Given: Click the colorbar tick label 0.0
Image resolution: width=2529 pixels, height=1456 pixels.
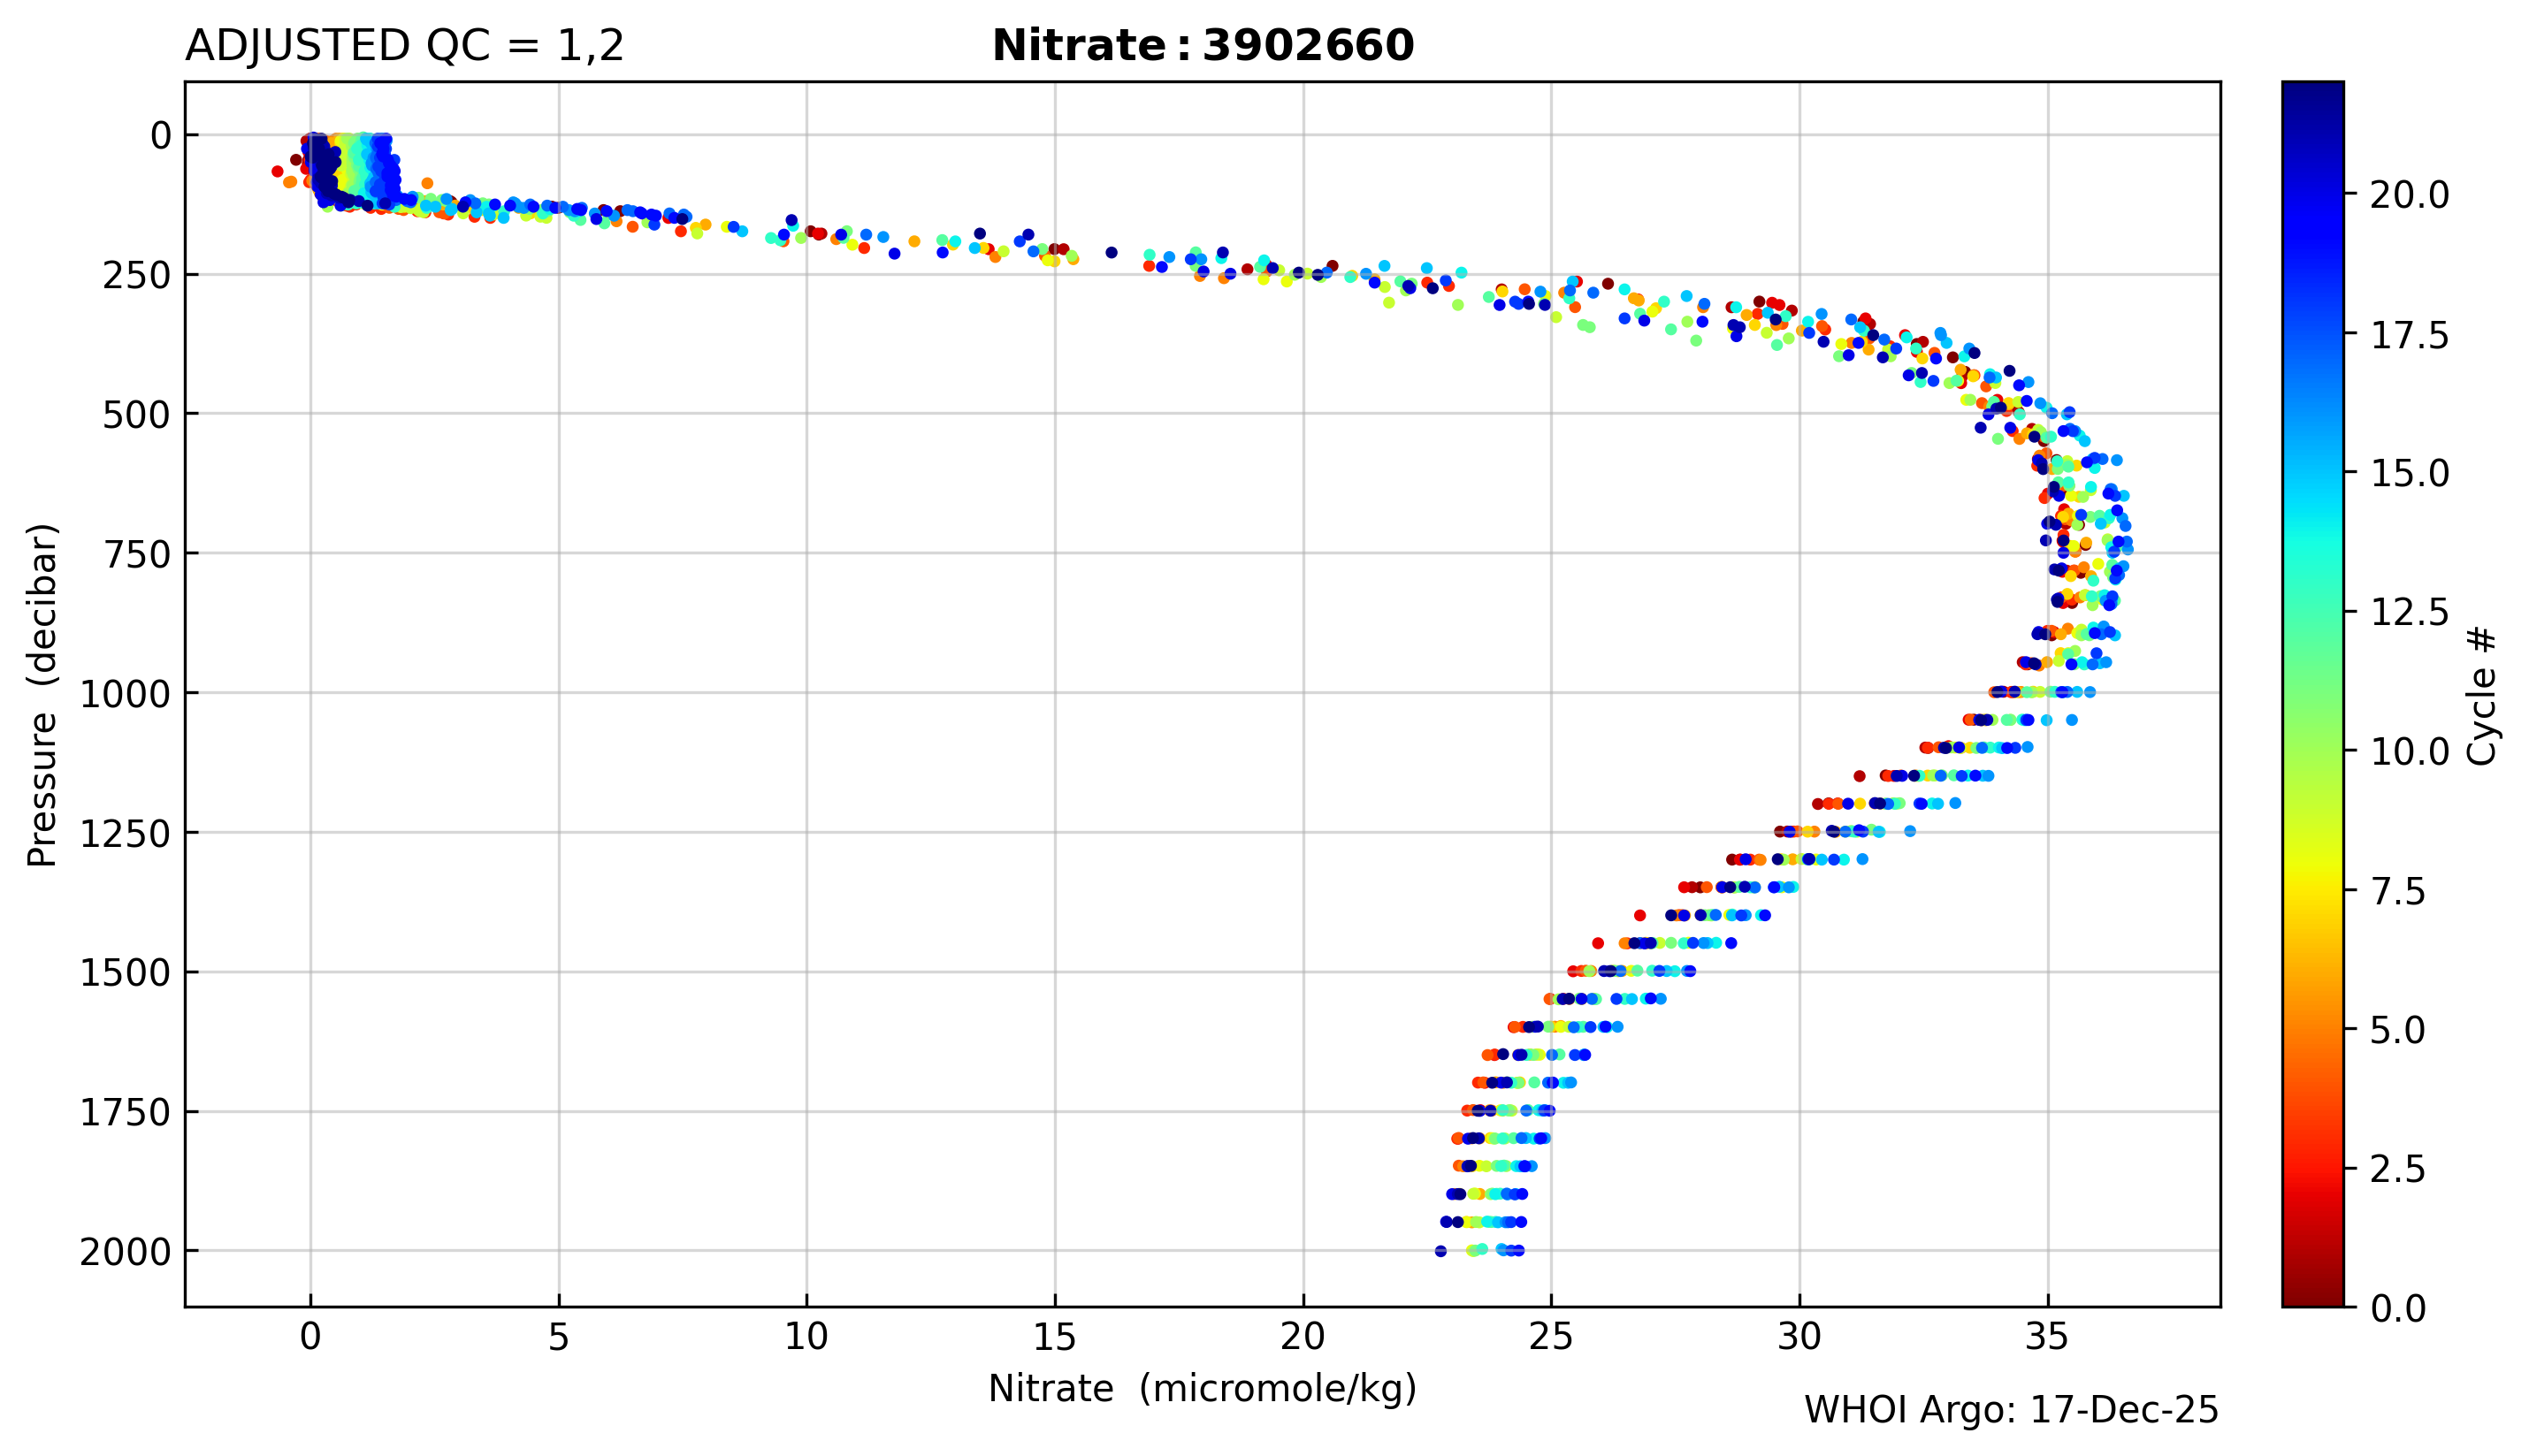Looking at the screenshot, I should (x=2398, y=1308).
